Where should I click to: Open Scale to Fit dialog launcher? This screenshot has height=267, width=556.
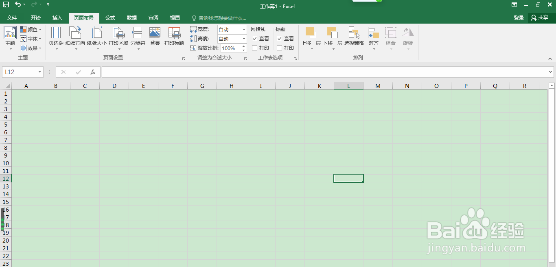coord(245,59)
